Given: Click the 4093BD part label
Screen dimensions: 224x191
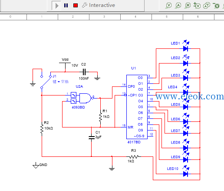Looking at the screenshot, I should 78,107.
